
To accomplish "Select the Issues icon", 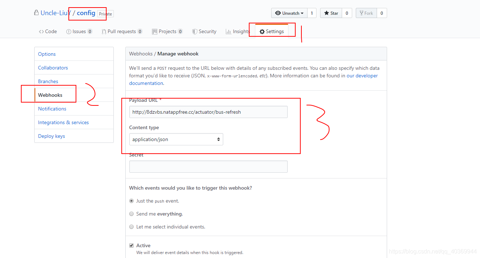I will 68,31.
